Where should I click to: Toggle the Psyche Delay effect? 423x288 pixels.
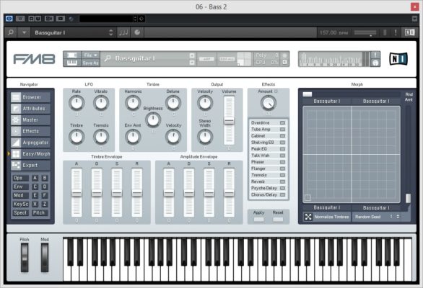[282, 188]
